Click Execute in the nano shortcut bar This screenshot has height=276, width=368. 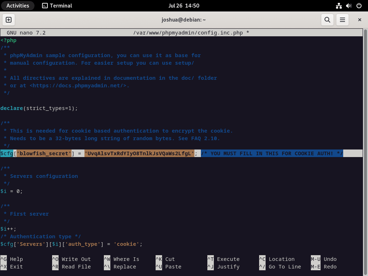click(x=227, y=259)
